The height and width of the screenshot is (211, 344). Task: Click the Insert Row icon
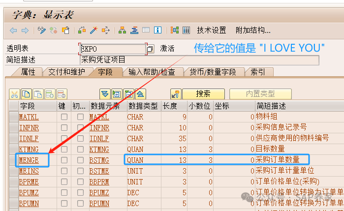pos(50,94)
